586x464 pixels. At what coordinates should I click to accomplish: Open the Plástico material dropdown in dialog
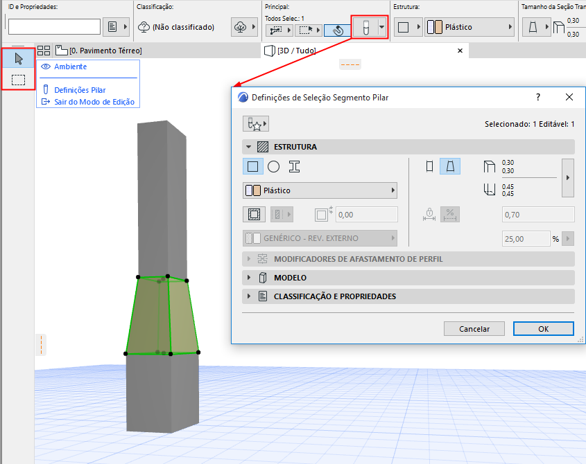click(x=320, y=190)
